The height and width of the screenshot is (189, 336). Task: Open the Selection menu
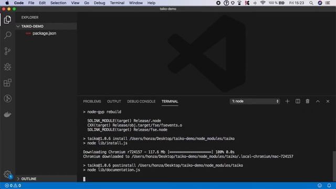[x=58, y=3]
